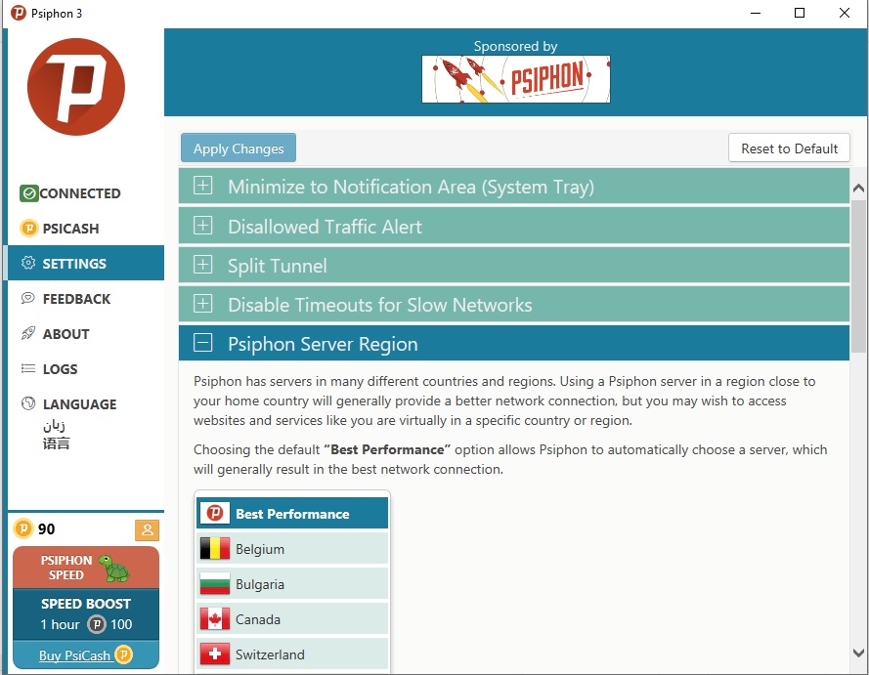Click the Best Performance Psiphon icon

(x=215, y=513)
